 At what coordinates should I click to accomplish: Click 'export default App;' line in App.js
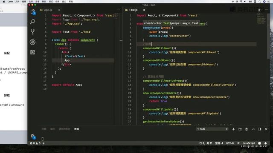(x=67, y=85)
